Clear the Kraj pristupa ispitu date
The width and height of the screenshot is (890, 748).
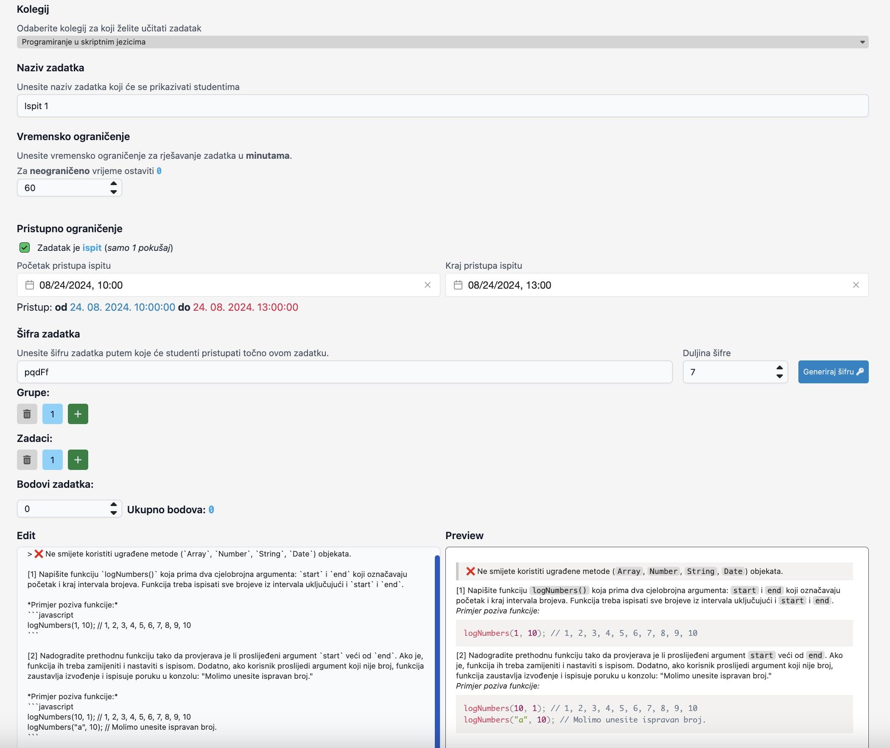(x=856, y=285)
